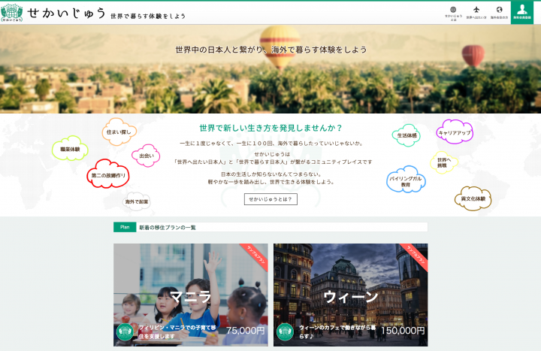
Task: Click the 世界へ挑戦 yellow cloud bubble
Action: click(444, 162)
